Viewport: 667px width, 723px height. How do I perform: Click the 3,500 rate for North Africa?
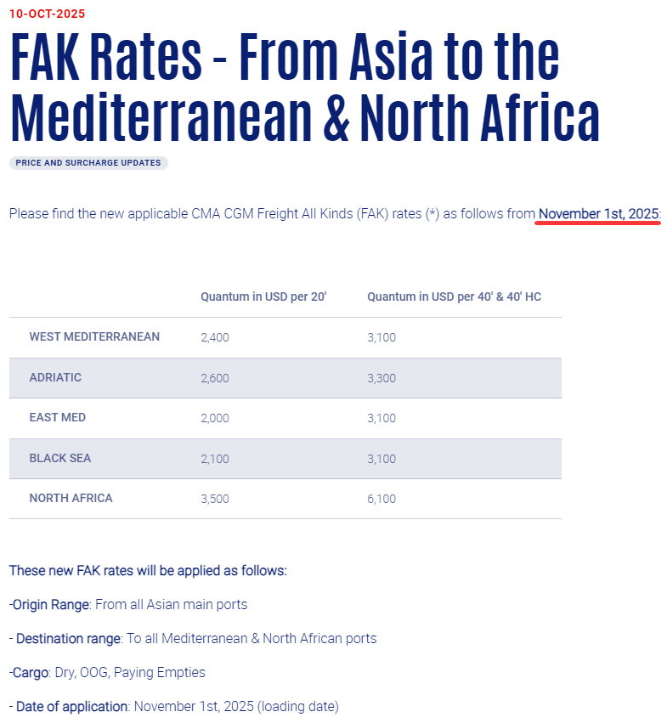click(x=215, y=499)
